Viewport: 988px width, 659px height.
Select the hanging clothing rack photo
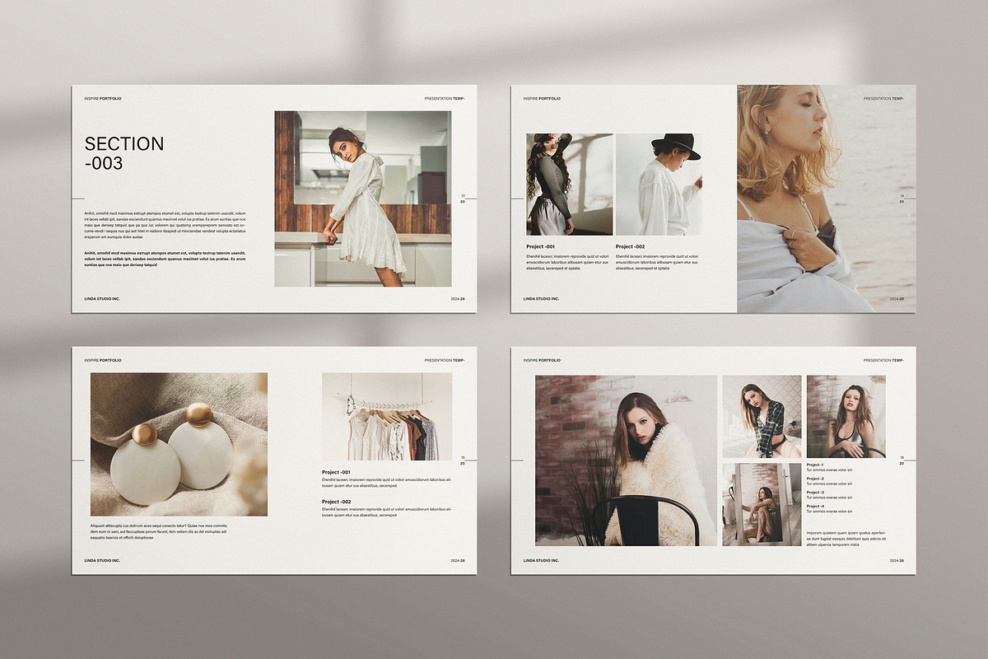[x=386, y=416]
